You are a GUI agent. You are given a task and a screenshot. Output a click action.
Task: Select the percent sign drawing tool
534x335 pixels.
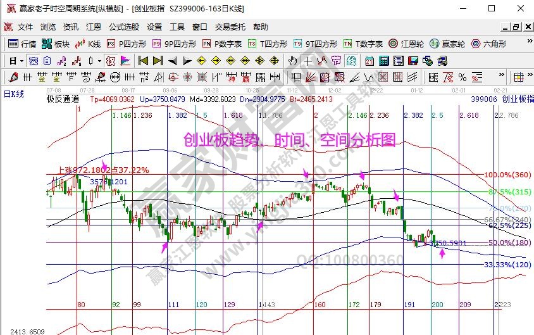click(463, 77)
